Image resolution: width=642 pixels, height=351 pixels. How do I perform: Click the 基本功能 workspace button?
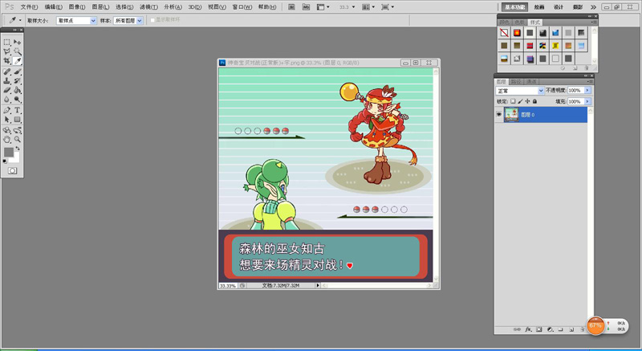(514, 7)
